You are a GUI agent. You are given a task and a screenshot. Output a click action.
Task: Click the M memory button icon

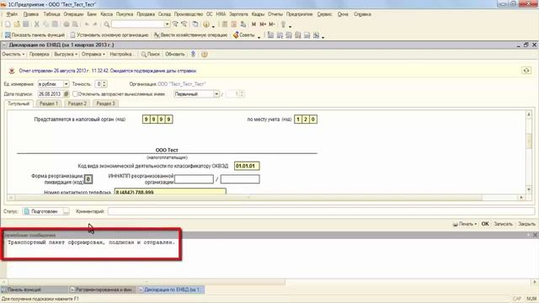[253, 24]
